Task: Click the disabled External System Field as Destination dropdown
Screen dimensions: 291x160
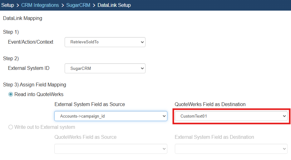Action: pyautogui.click(x=231, y=149)
